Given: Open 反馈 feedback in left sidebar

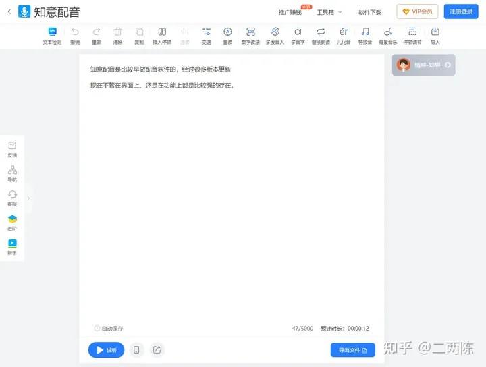Looking at the screenshot, I should coord(12,149).
